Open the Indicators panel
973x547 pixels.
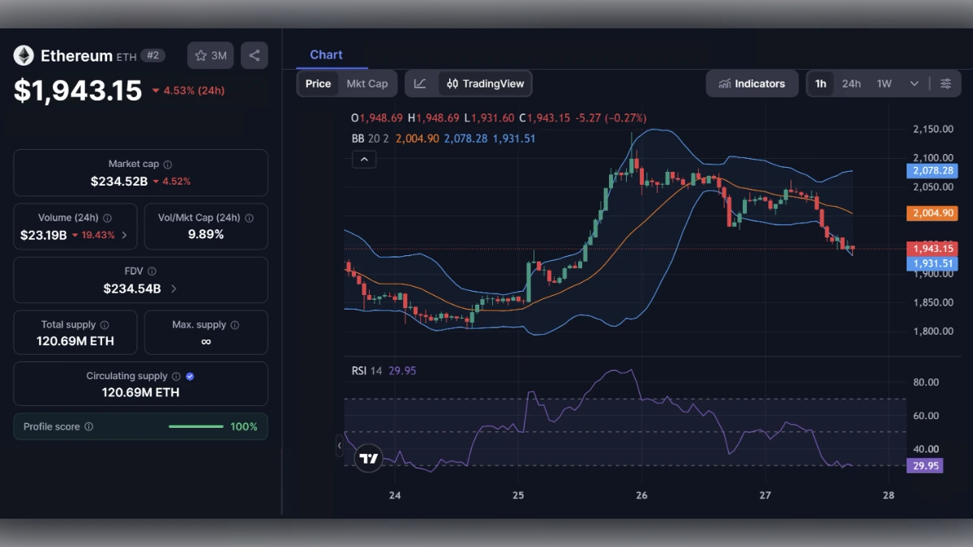pos(752,83)
